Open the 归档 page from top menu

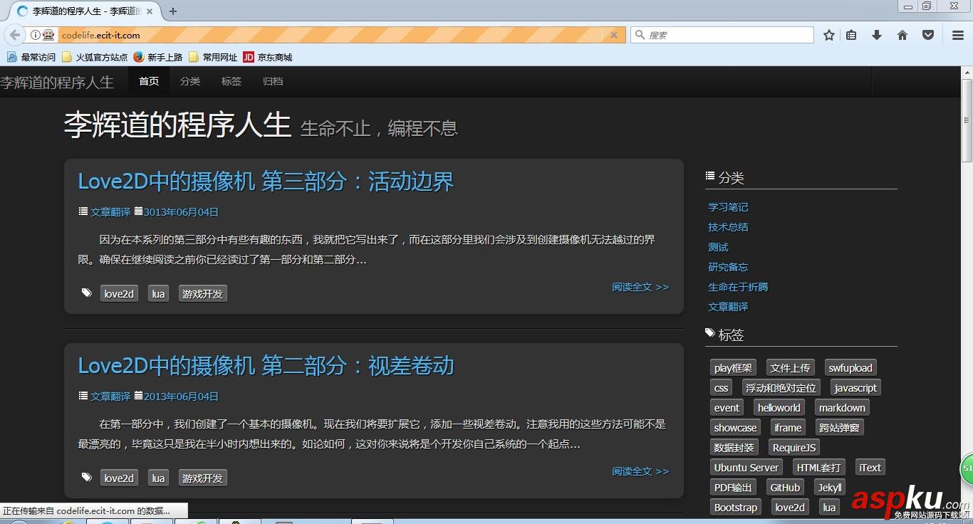(272, 81)
